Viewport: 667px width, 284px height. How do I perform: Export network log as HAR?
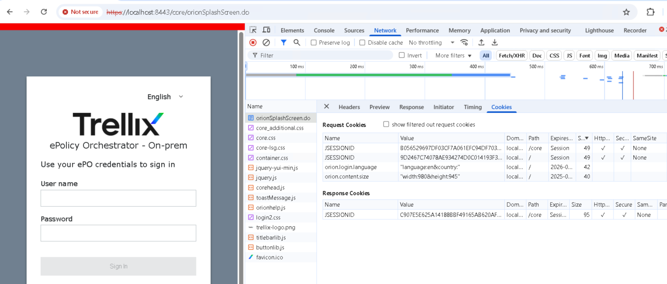[x=494, y=42]
